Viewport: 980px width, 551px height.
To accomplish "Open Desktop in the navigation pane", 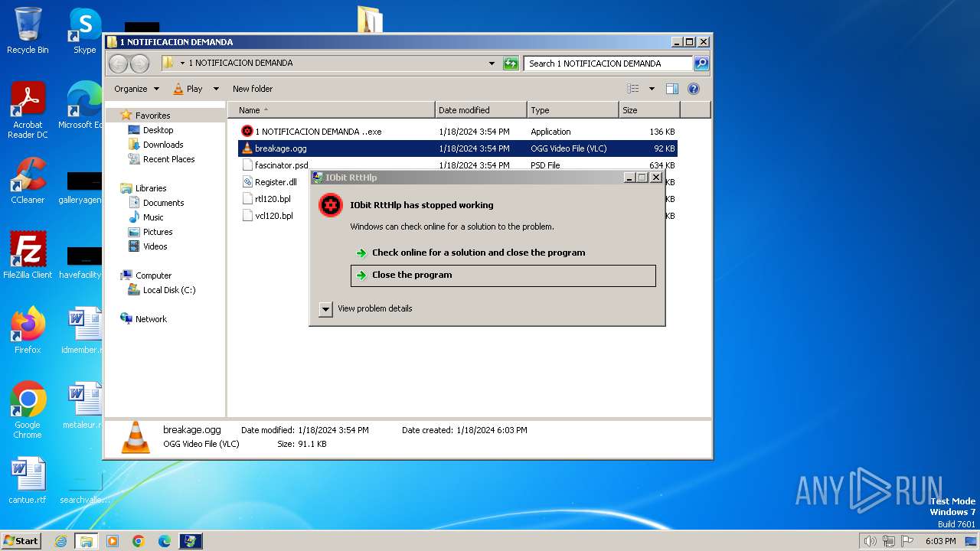I will [x=158, y=130].
